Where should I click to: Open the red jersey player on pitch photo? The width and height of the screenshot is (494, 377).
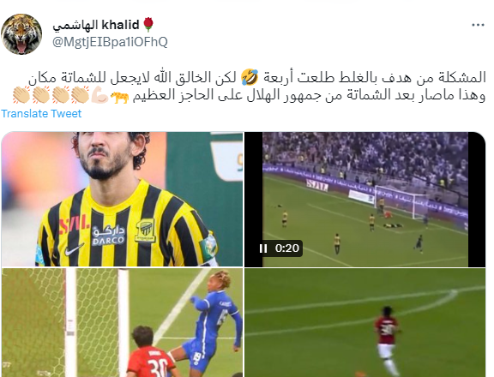click(365, 322)
